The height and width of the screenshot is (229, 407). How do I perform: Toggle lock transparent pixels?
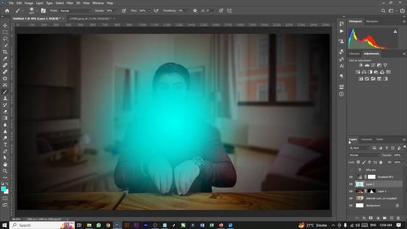tap(358, 162)
